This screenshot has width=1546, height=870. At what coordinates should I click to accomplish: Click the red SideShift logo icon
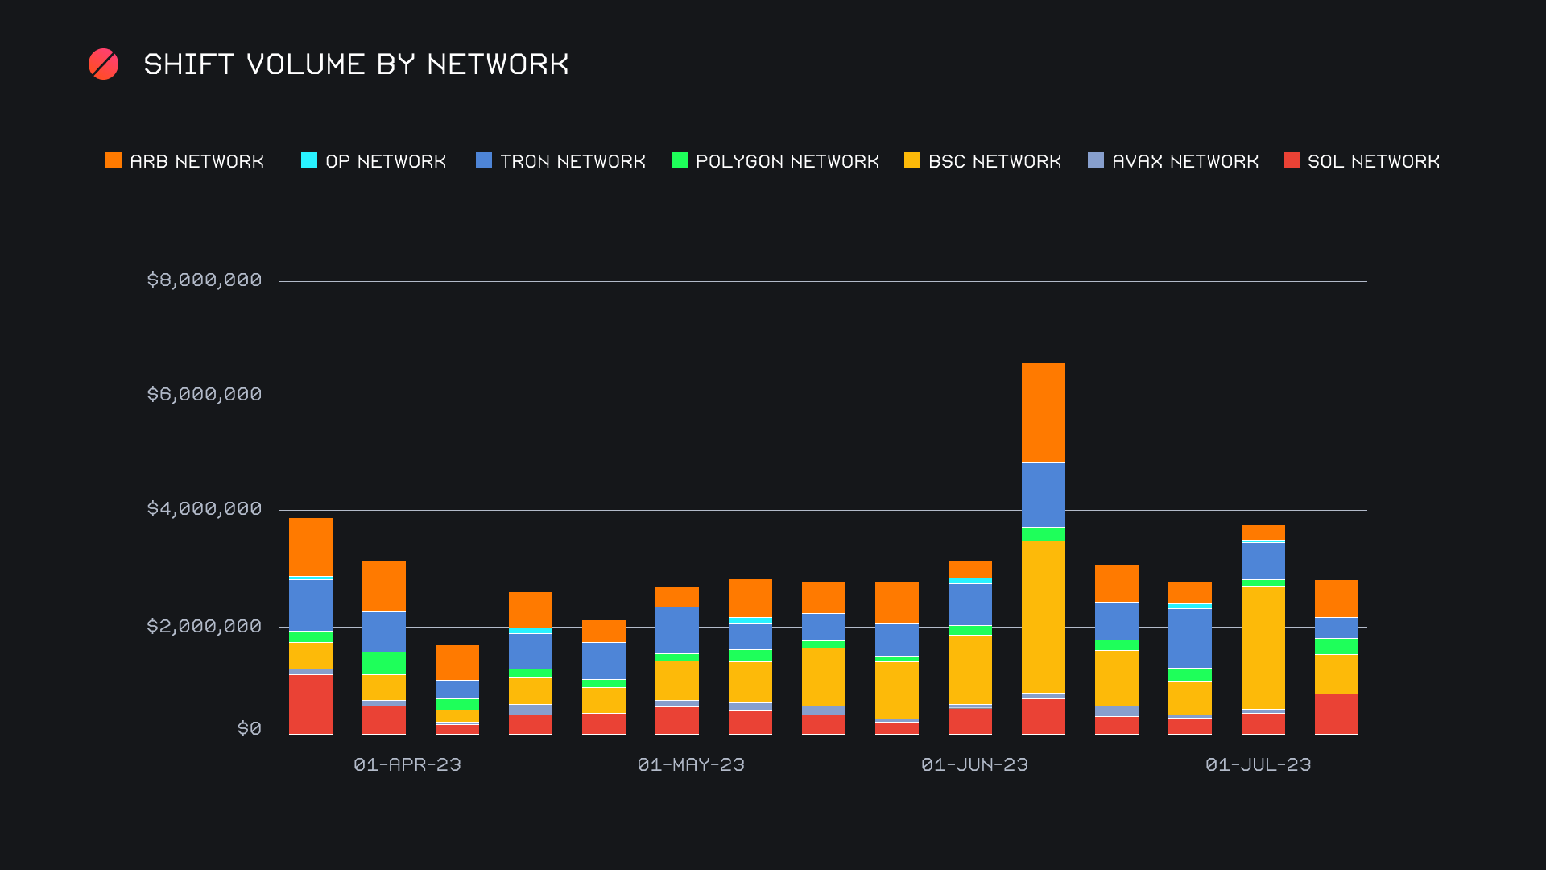(x=103, y=64)
